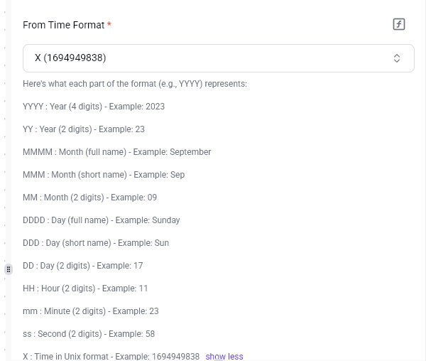Click the up-down chevron in the dropdown
The height and width of the screenshot is (361, 426).
397,58
